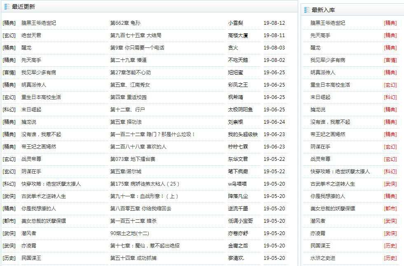Viewport: 404px width, 266px height.
Task: View author w乌喵喵
Action: [237, 184]
